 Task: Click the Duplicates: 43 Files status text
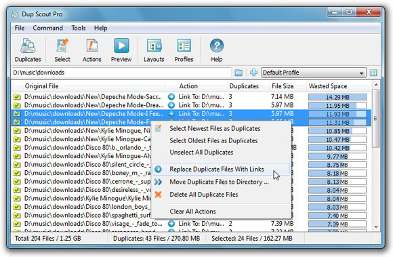(x=157, y=239)
